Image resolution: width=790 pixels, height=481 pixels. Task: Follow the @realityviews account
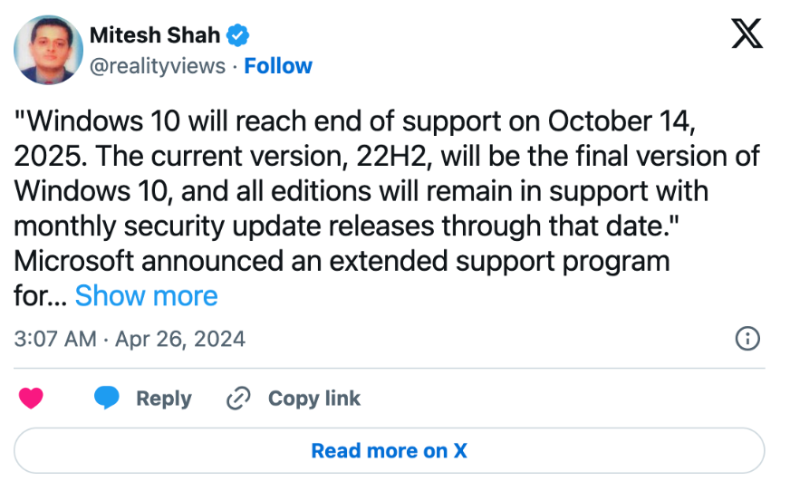pyautogui.click(x=278, y=66)
